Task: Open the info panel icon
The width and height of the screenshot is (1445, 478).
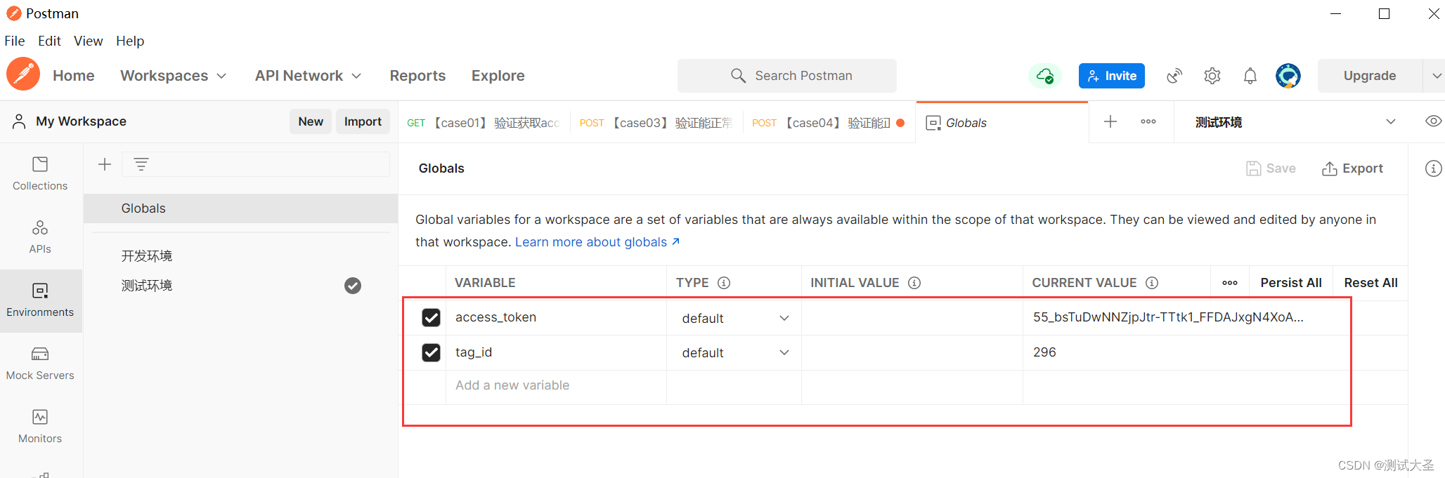Action: pyautogui.click(x=1433, y=168)
